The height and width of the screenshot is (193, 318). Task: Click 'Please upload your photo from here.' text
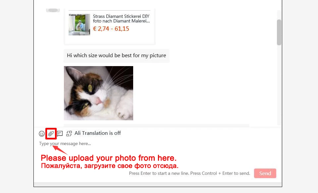(x=109, y=158)
